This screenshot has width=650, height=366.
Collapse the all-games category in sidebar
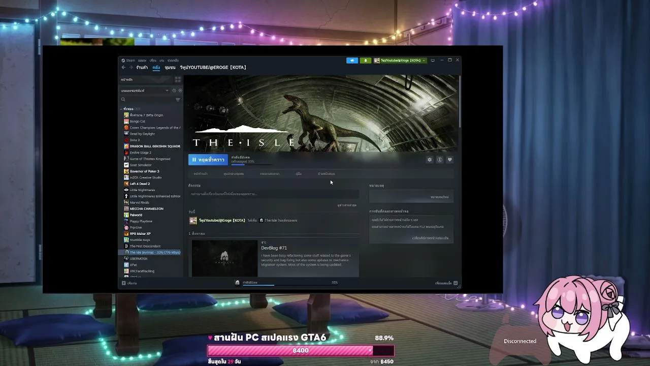[121, 109]
